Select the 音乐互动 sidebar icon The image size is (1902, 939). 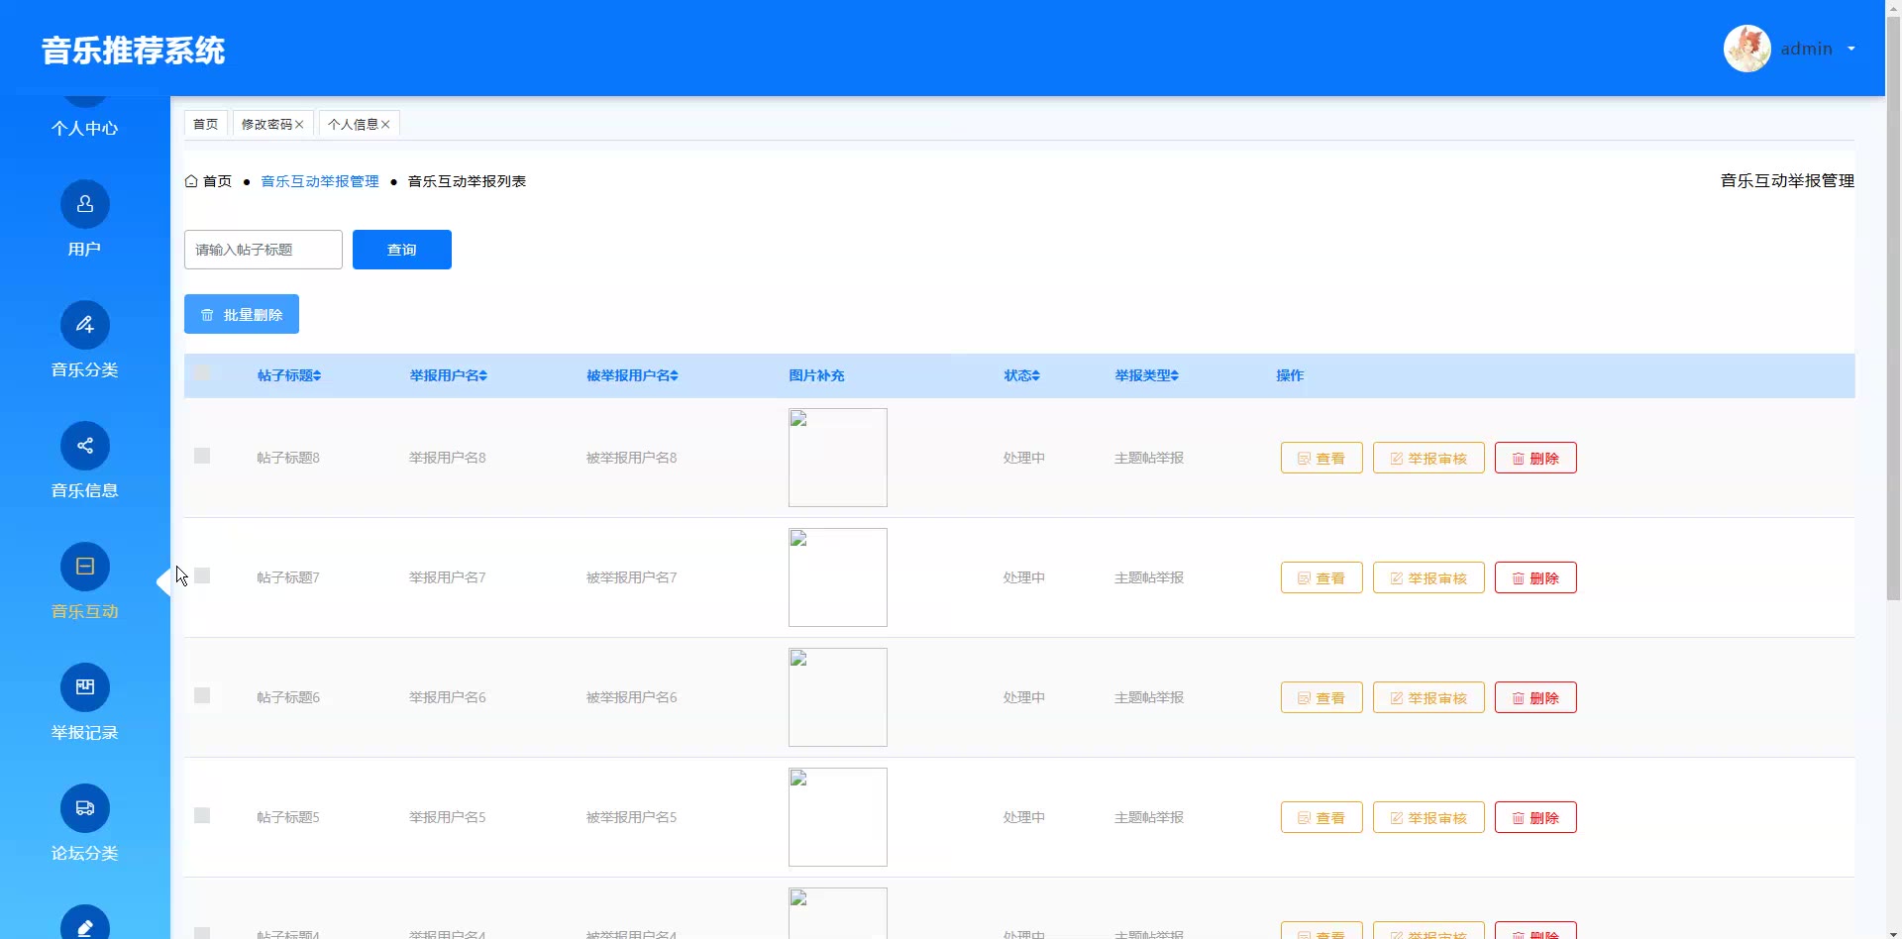coord(85,567)
